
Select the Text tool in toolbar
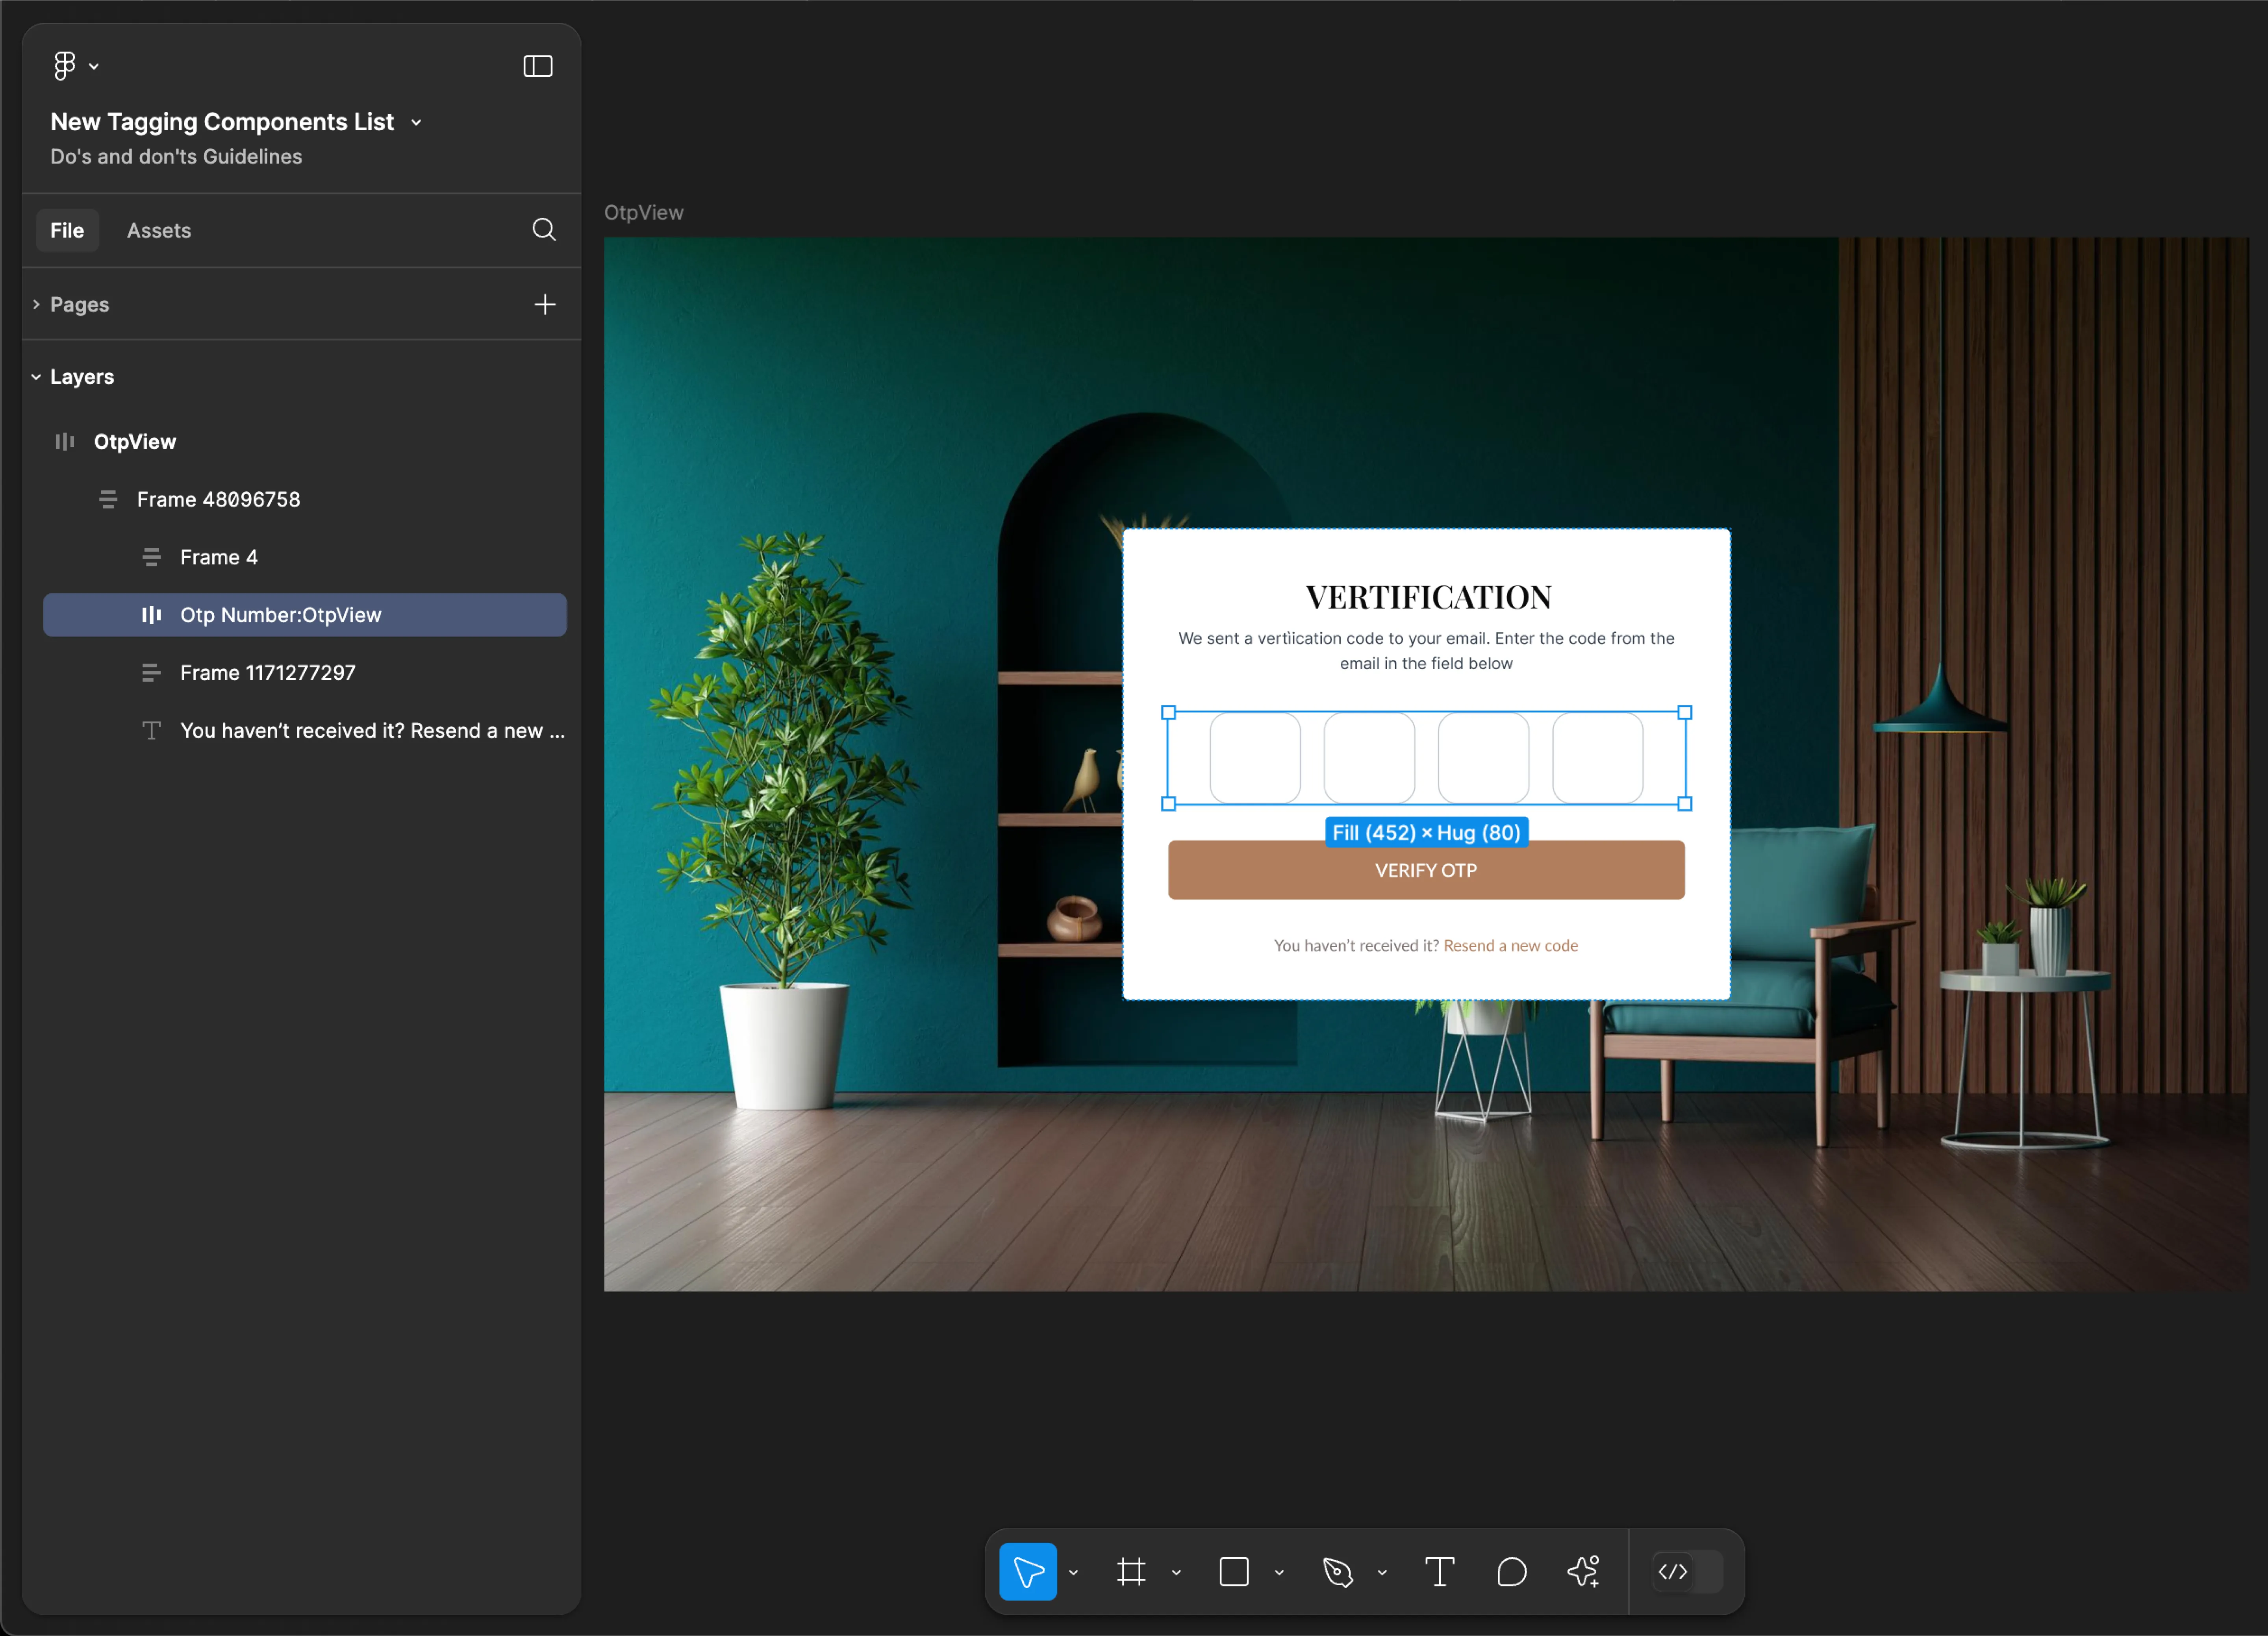pyautogui.click(x=1439, y=1572)
